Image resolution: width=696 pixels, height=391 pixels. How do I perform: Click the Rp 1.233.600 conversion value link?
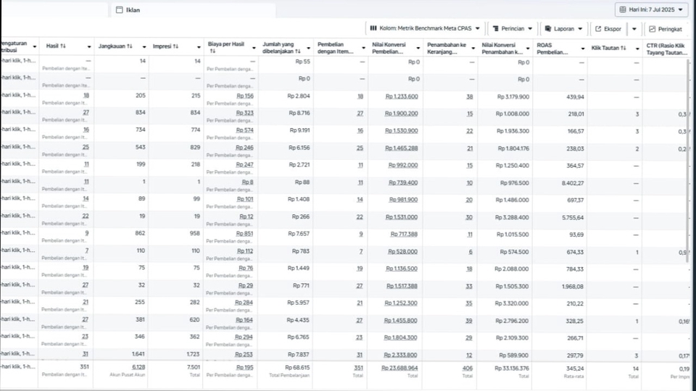[402, 96]
